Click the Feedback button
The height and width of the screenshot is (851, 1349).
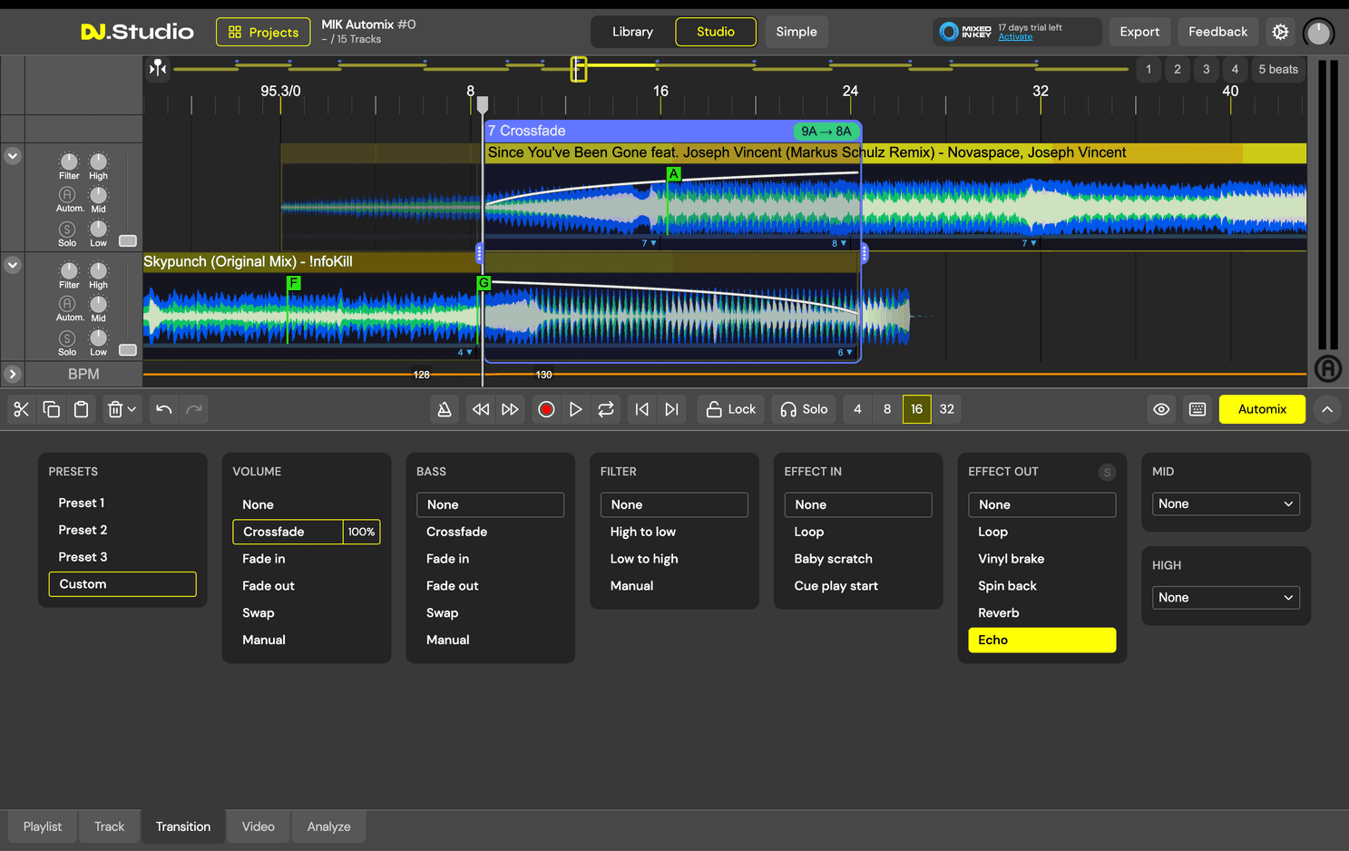click(1218, 32)
